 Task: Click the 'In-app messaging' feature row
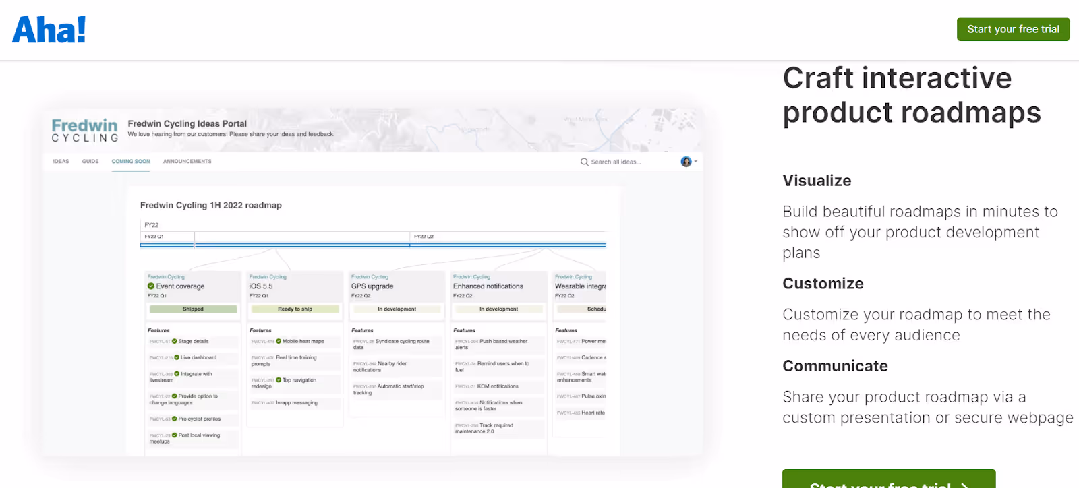[295, 403]
